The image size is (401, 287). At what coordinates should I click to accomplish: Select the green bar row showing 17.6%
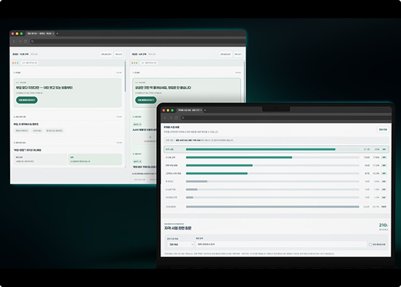276,157
